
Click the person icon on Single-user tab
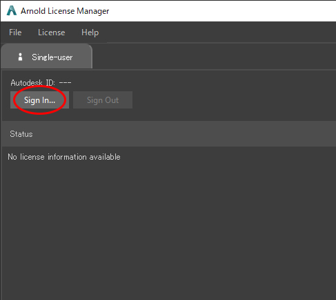[x=20, y=57]
